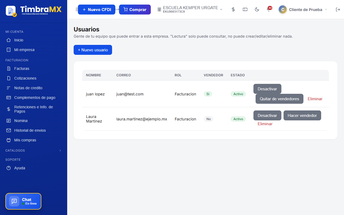Eliminar the juan lopez user
This screenshot has width=344, height=215.
[315, 99]
